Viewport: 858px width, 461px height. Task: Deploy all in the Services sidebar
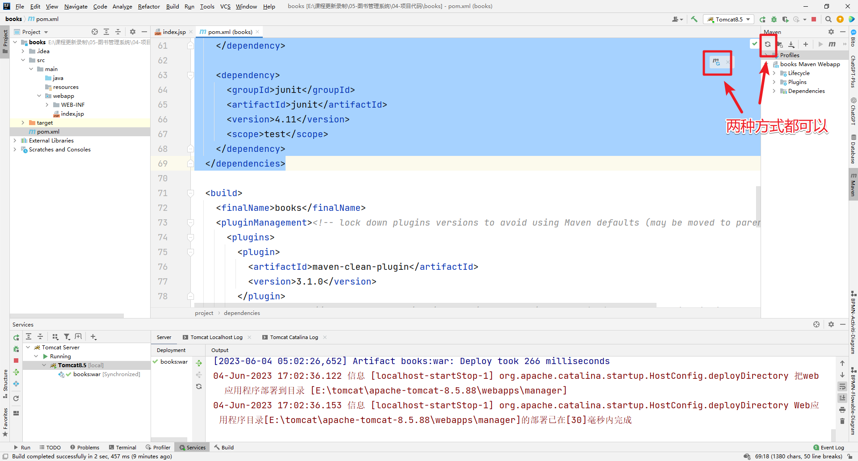click(x=16, y=372)
